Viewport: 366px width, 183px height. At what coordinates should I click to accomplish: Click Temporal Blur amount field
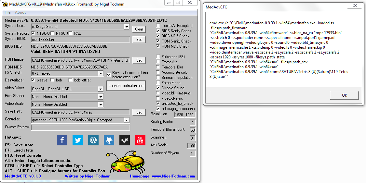pos(193,130)
